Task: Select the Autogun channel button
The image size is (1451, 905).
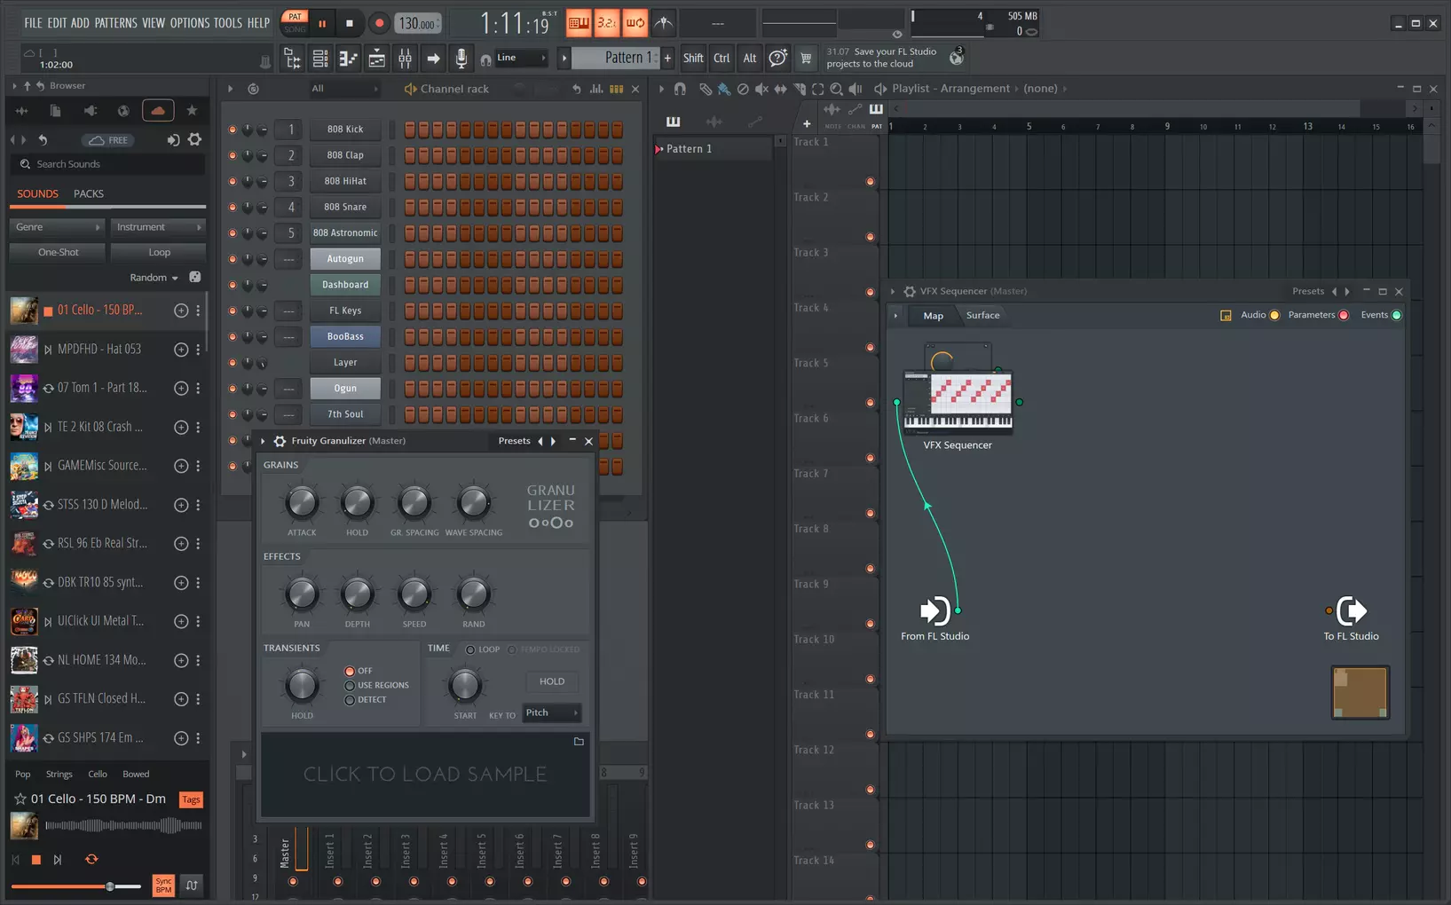Action: (x=345, y=259)
